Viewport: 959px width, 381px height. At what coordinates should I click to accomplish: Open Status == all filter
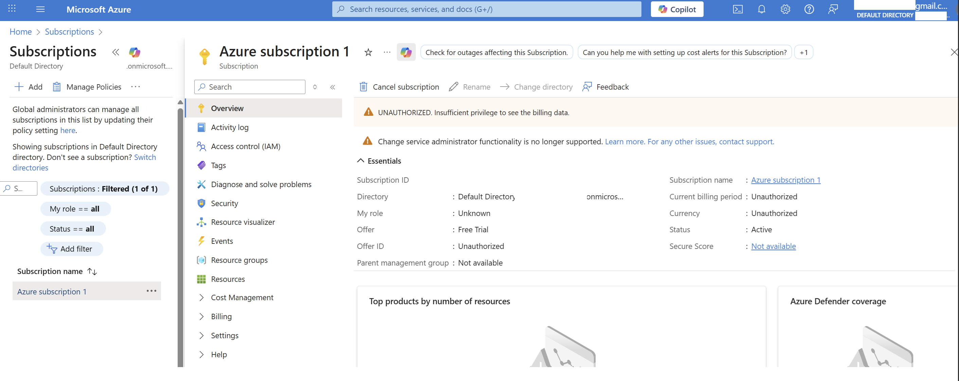point(73,229)
